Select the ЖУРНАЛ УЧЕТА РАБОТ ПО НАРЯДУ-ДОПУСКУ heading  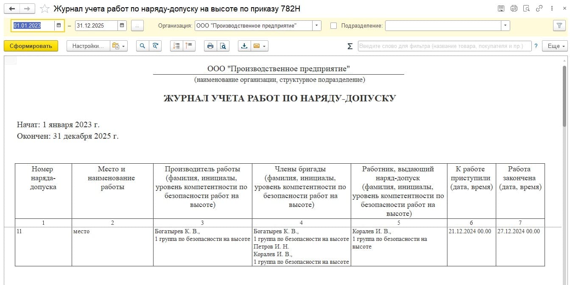click(280, 98)
